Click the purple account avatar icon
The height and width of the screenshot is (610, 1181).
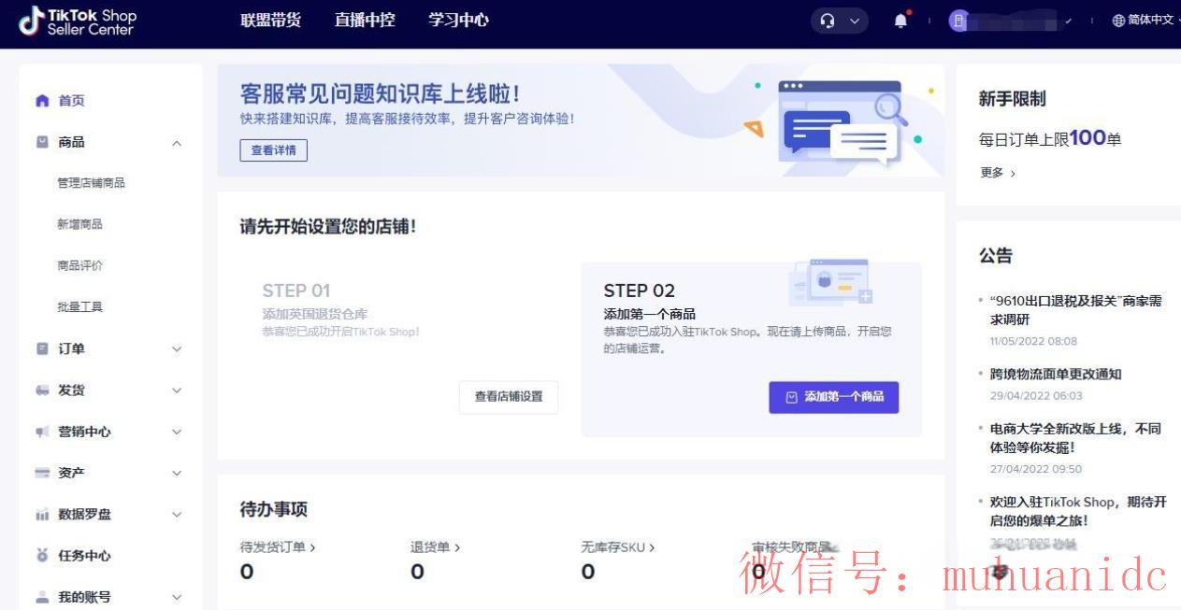click(x=958, y=21)
